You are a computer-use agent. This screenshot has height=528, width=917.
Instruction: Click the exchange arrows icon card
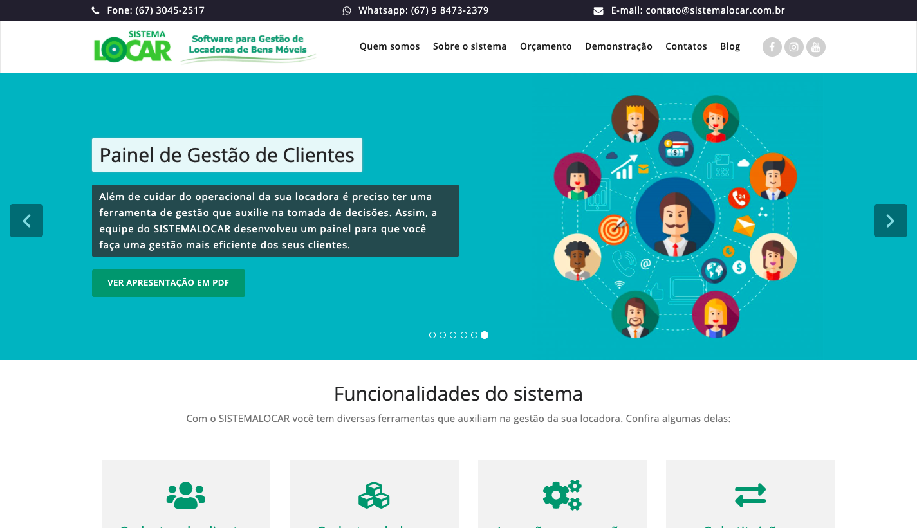[750, 495]
